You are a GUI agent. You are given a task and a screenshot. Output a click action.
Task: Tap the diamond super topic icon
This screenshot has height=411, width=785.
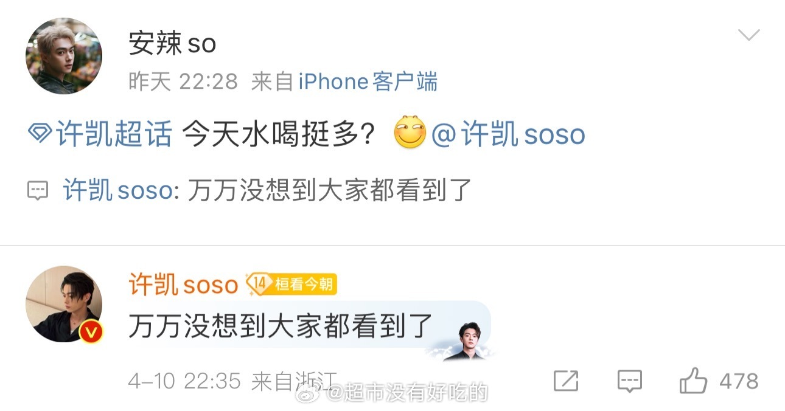(40, 135)
